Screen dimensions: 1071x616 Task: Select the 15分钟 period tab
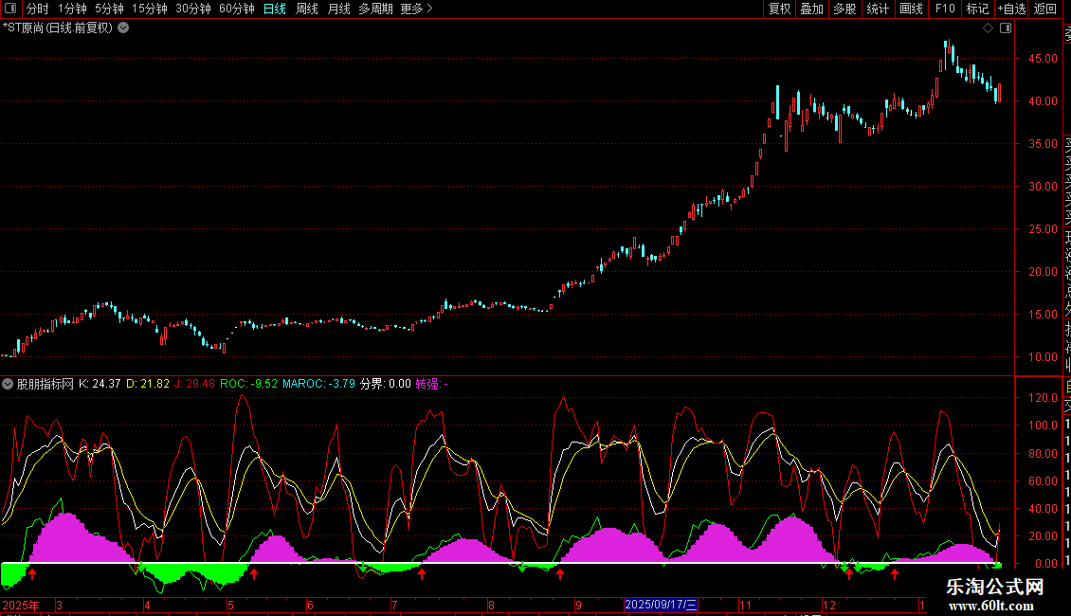click(x=150, y=9)
